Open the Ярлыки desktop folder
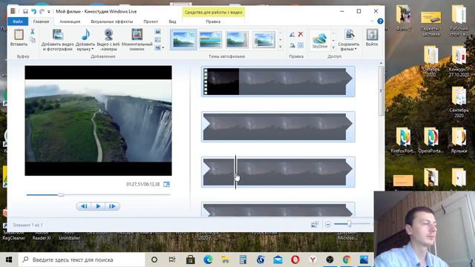The image size is (475, 267). coord(459,140)
